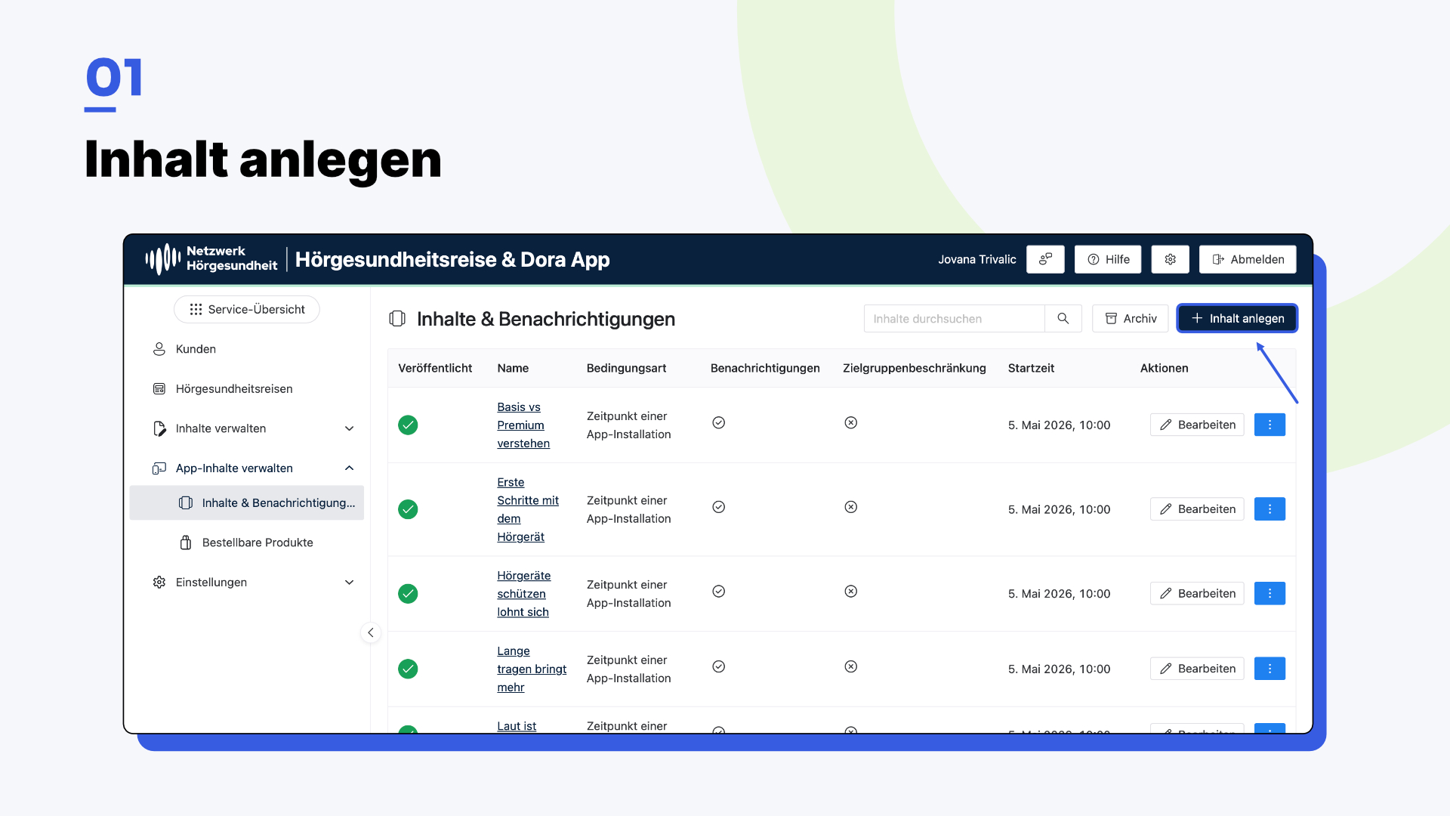Click the Netzwerk Hörgesundheit logo
Screen dimensions: 1450x816
(x=211, y=259)
